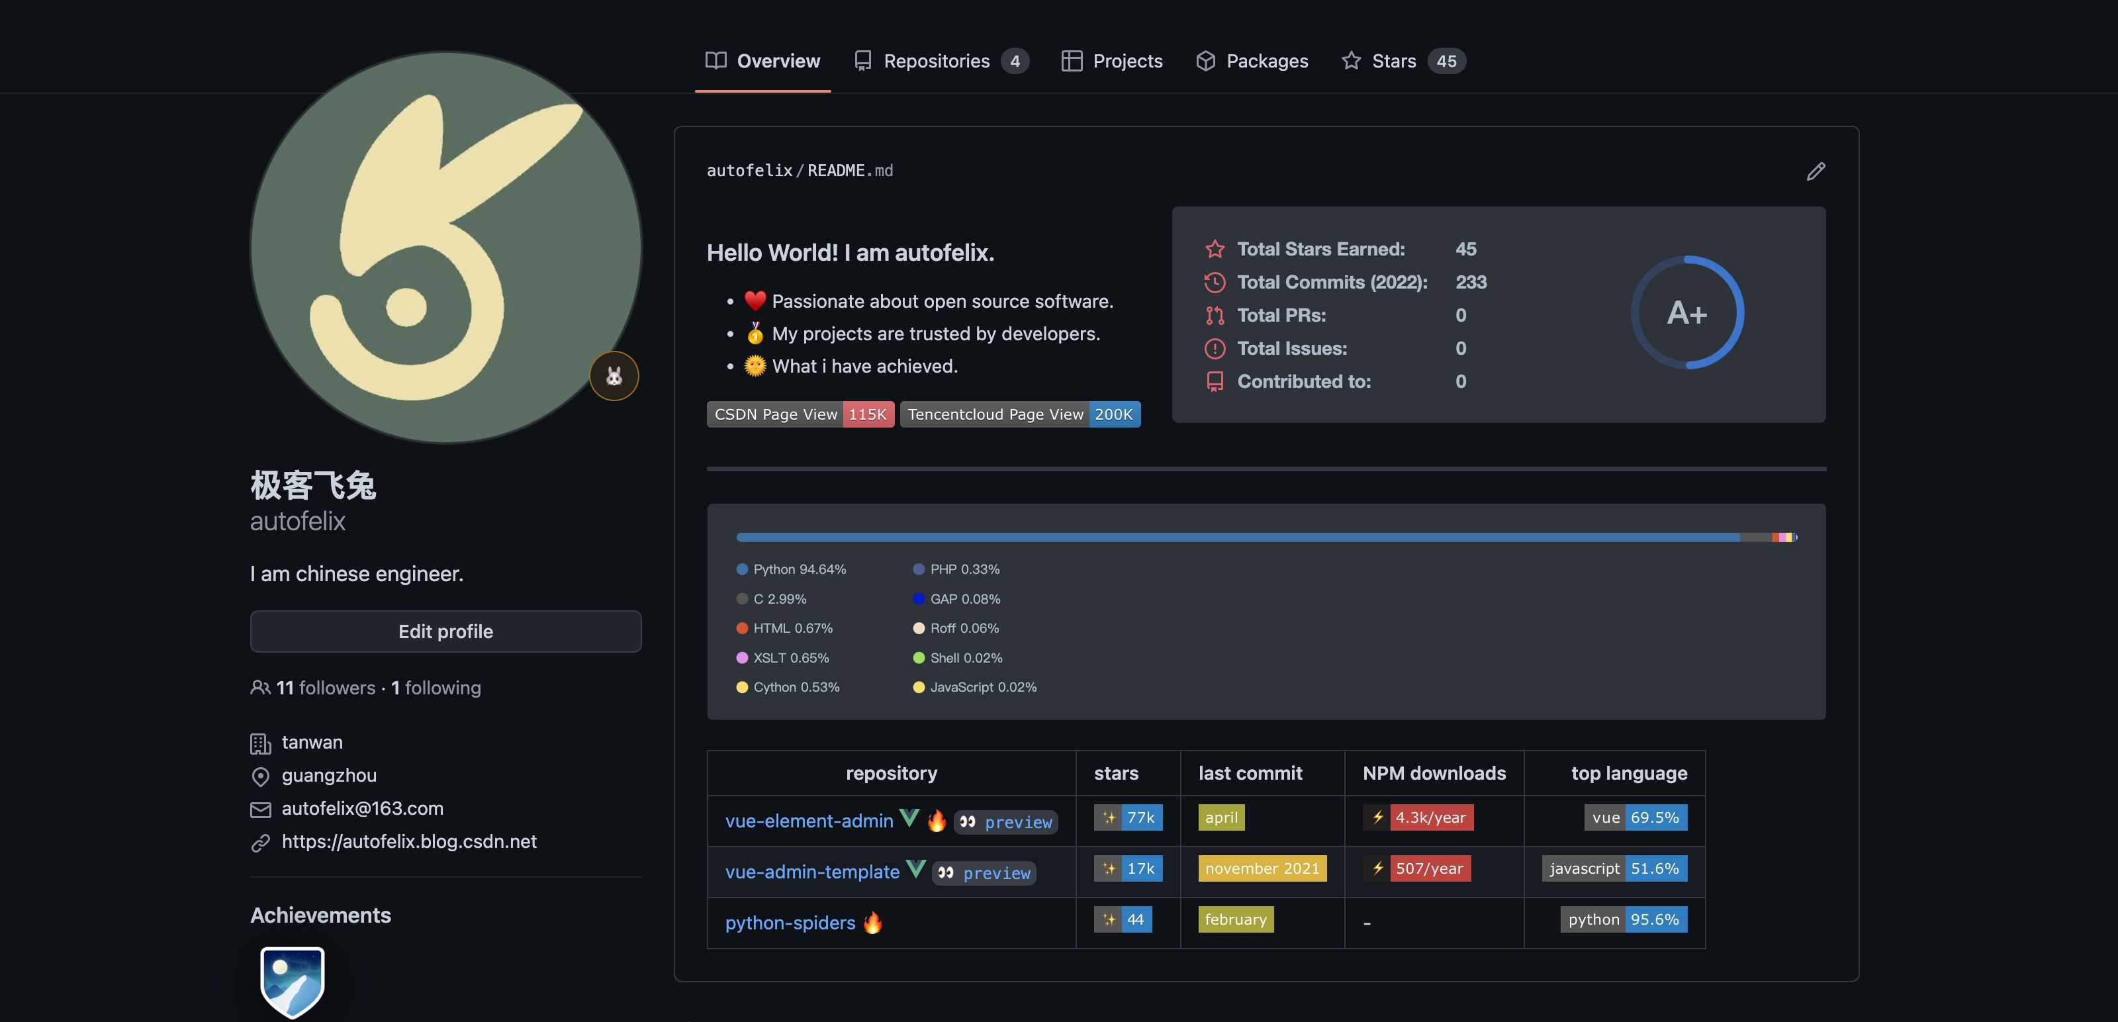Click the Total Commits clock icon
The image size is (2118, 1022).
(x=1215, y=282)
